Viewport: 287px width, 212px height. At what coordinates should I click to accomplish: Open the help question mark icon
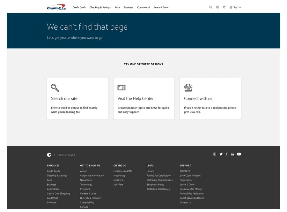coord(217,7)
